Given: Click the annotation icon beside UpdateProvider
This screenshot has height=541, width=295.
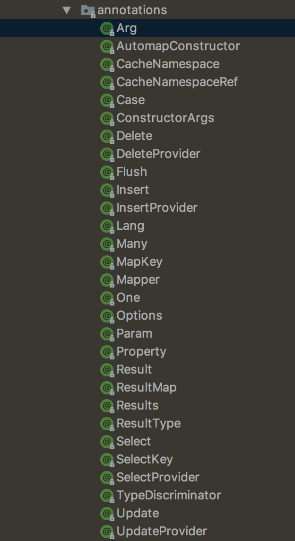Looking at the screenshot, I should (107, 532).
